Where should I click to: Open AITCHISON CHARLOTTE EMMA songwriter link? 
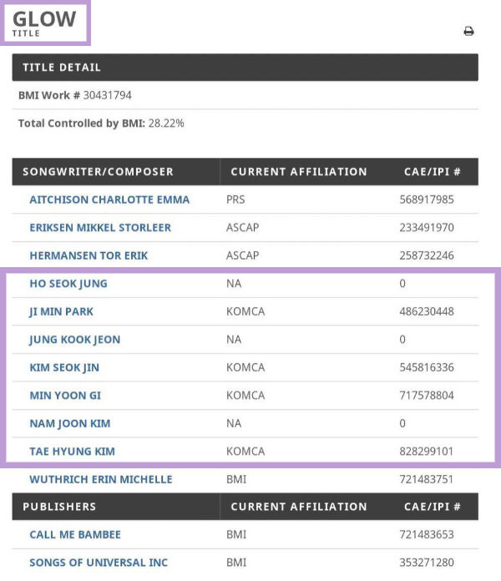109,200
